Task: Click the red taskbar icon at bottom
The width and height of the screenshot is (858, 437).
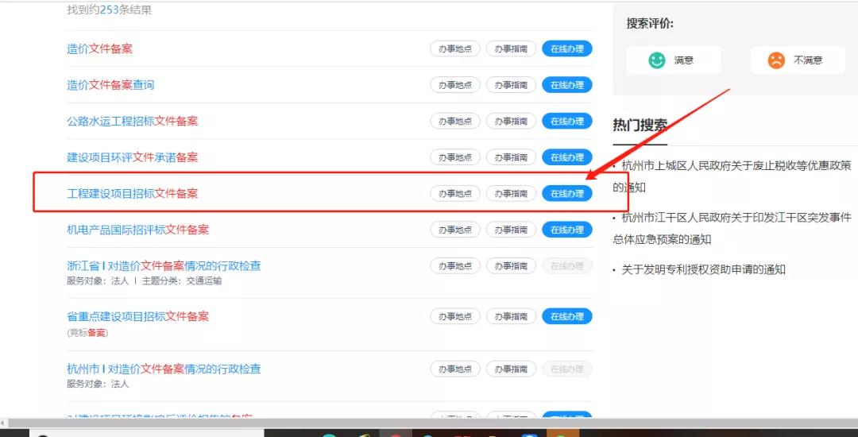Action: pyautogui.click(x=396, y=433)
